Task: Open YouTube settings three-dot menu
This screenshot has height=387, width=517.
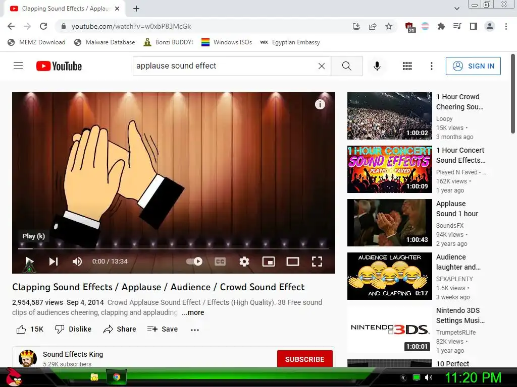Action: point(431,66)
